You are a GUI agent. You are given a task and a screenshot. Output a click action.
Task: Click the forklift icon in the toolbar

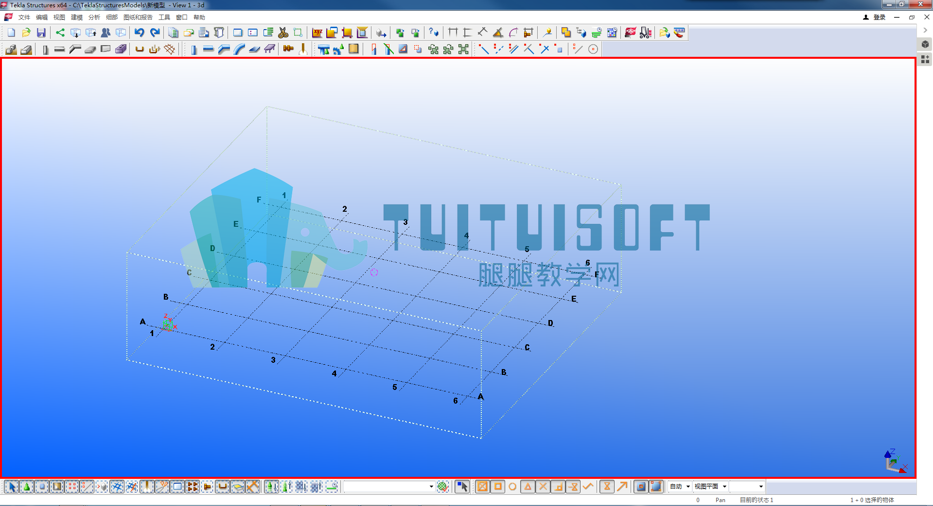[x=646, y=33]
